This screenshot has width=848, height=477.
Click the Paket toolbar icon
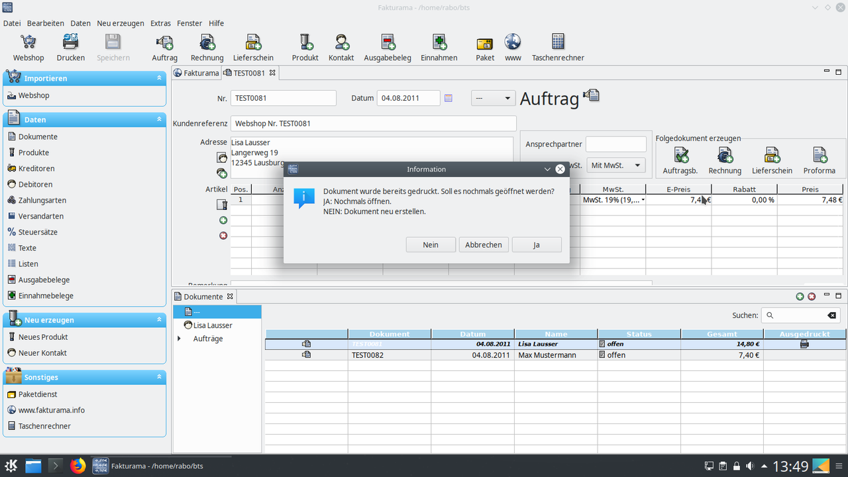coord(485,43)
